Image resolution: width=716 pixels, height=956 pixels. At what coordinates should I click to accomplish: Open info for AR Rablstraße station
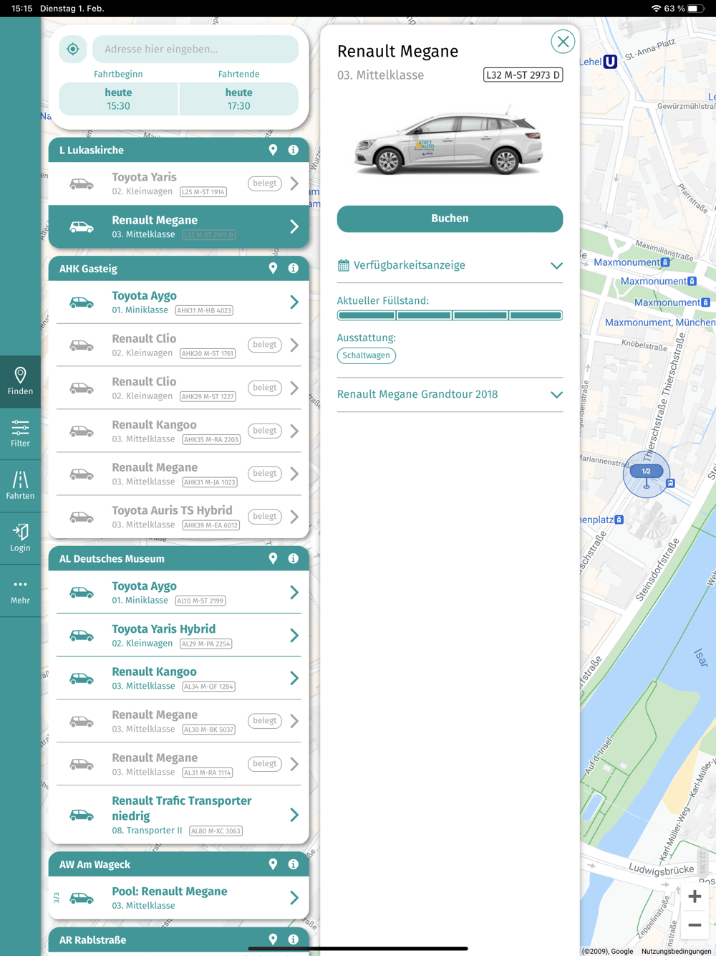pyautogui.click(x=294, y=940)
